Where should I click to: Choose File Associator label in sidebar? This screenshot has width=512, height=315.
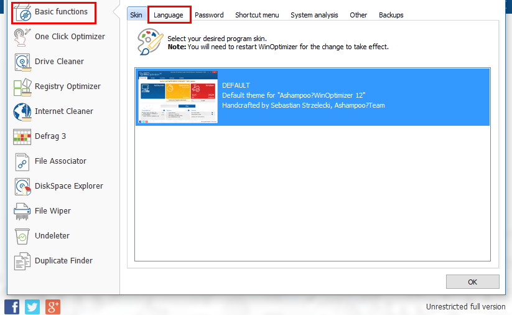pyautogui.click(x=60, y=161)
